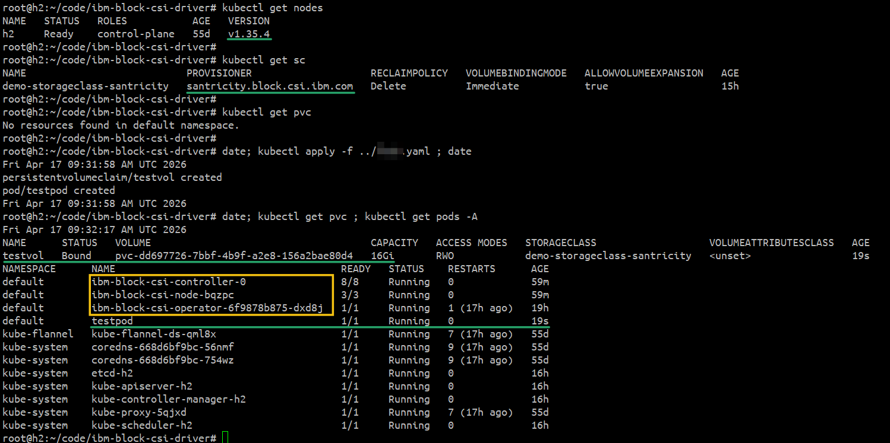Click the Kubernetes version v1.35.4

249,34
